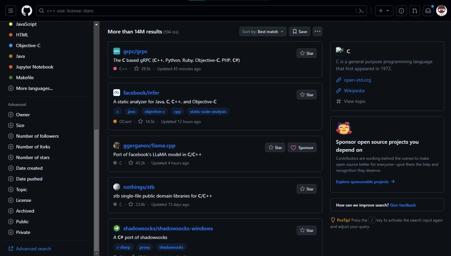Click the c-sharp topic tag
The height and width of the screenshot is (256, 451).
(123, 248)
